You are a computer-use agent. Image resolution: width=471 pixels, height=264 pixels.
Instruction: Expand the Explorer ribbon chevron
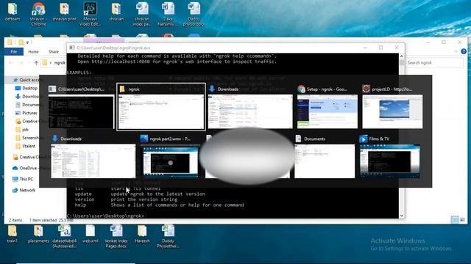pos(456,52)
